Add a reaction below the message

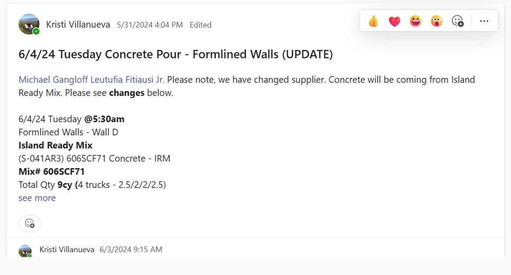30,223
